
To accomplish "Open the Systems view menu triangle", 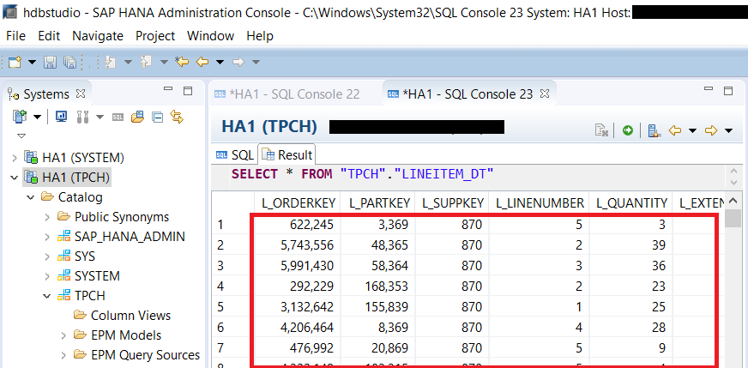I will pyautogui.click(x=21, y=136).
